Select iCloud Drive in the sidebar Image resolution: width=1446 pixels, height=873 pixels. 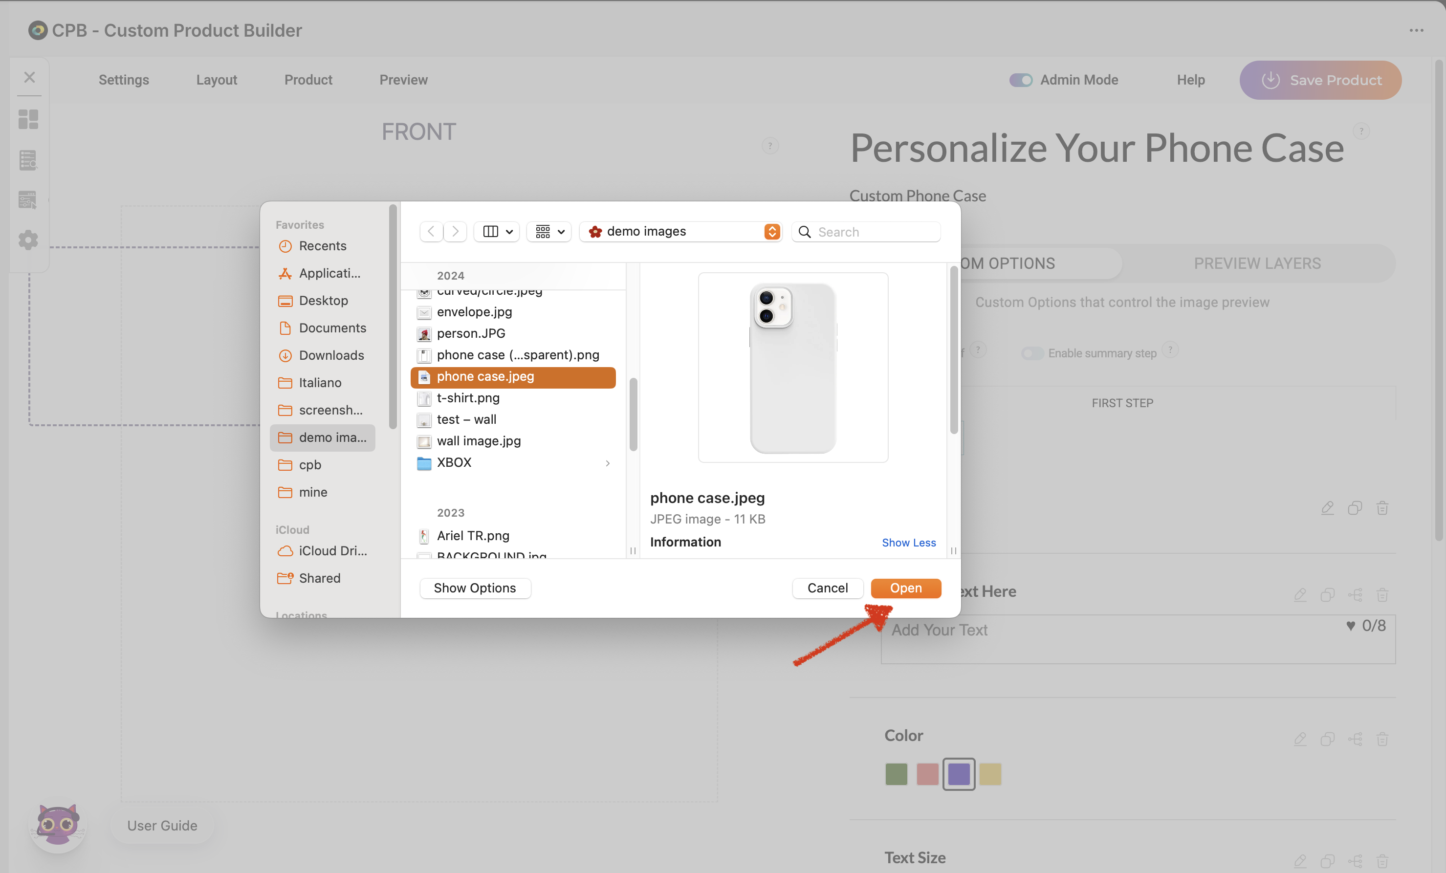[x=322, y=550]
